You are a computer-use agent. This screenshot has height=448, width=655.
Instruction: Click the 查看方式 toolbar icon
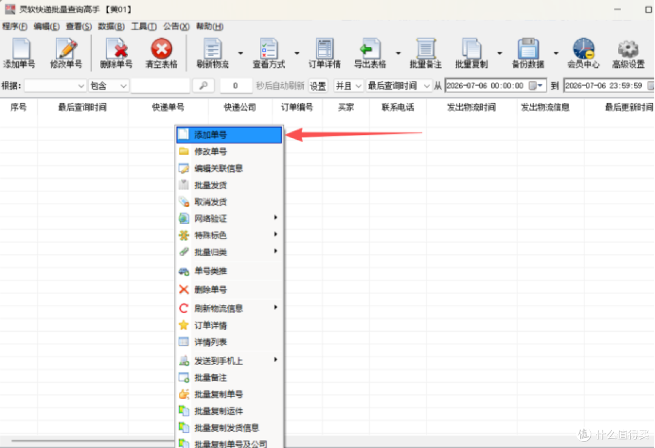click(x=269, y=53)
